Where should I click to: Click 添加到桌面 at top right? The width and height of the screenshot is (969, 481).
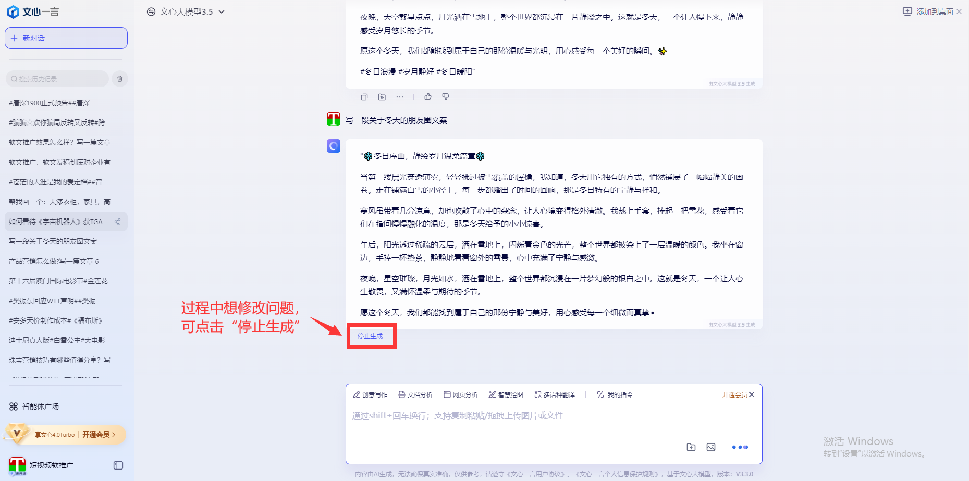click(x=928, y=11)
